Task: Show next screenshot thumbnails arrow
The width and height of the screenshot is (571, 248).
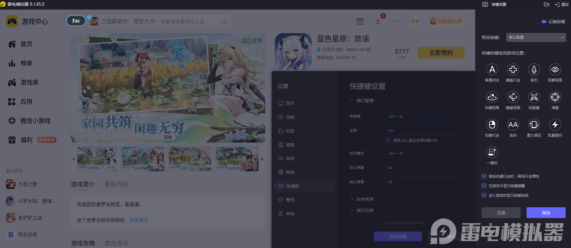Action: [263, 159]
